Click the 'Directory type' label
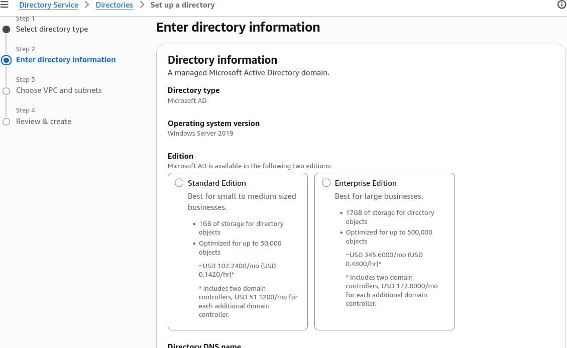 click(x=193, y=90)
